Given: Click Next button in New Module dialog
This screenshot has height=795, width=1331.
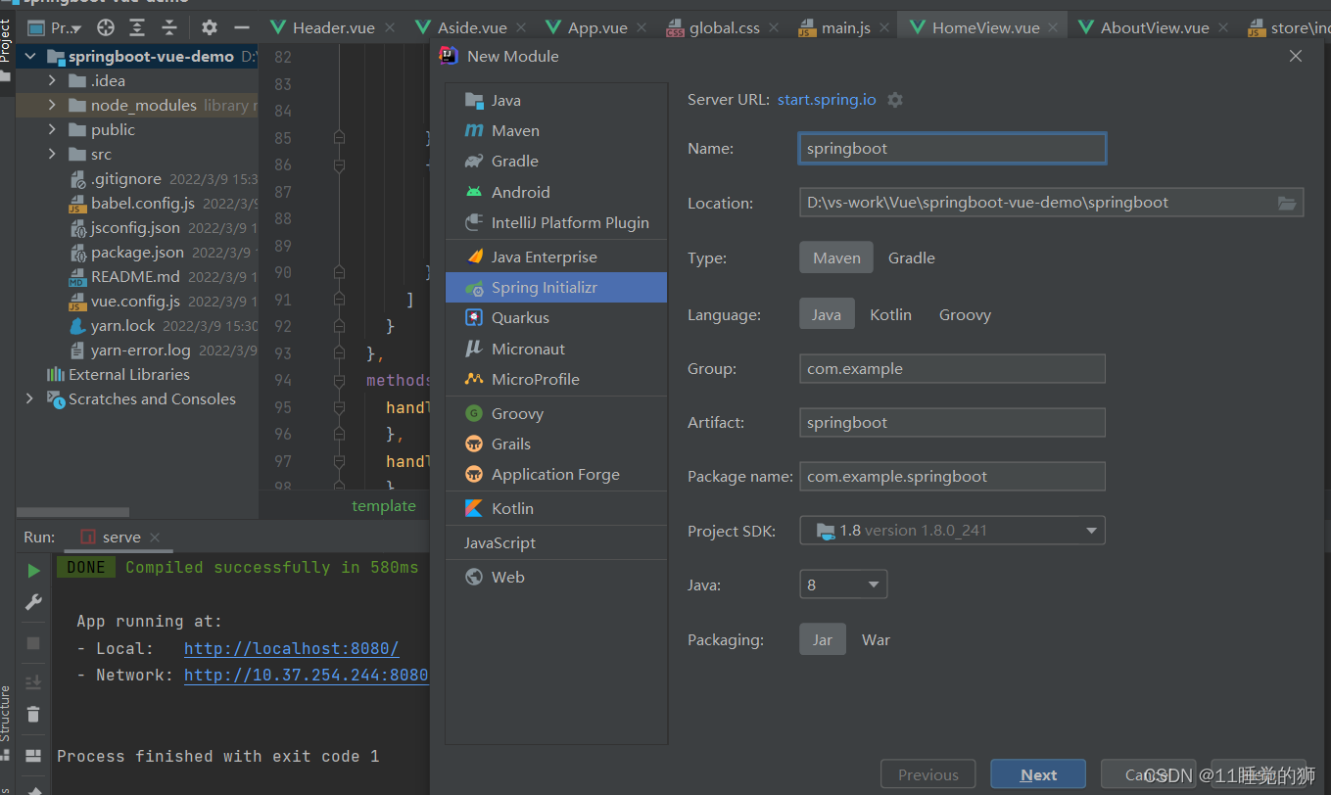Looking at the screenshot, I should 1038,774.
